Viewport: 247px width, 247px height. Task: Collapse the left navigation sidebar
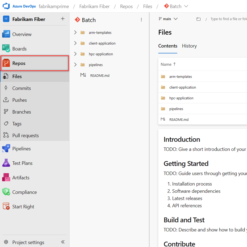(63, 242)
